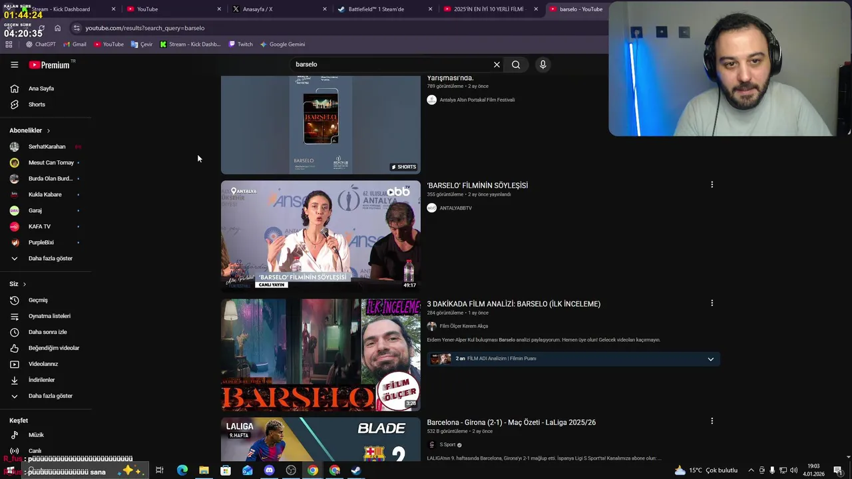Play the BARSELO söyleşi thumbnail with 49:17 duration

[x=321, y=236]
